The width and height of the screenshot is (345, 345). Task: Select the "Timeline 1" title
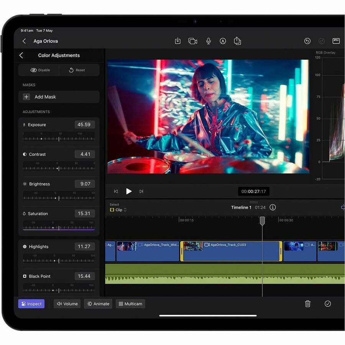click(x=241, y=207)
